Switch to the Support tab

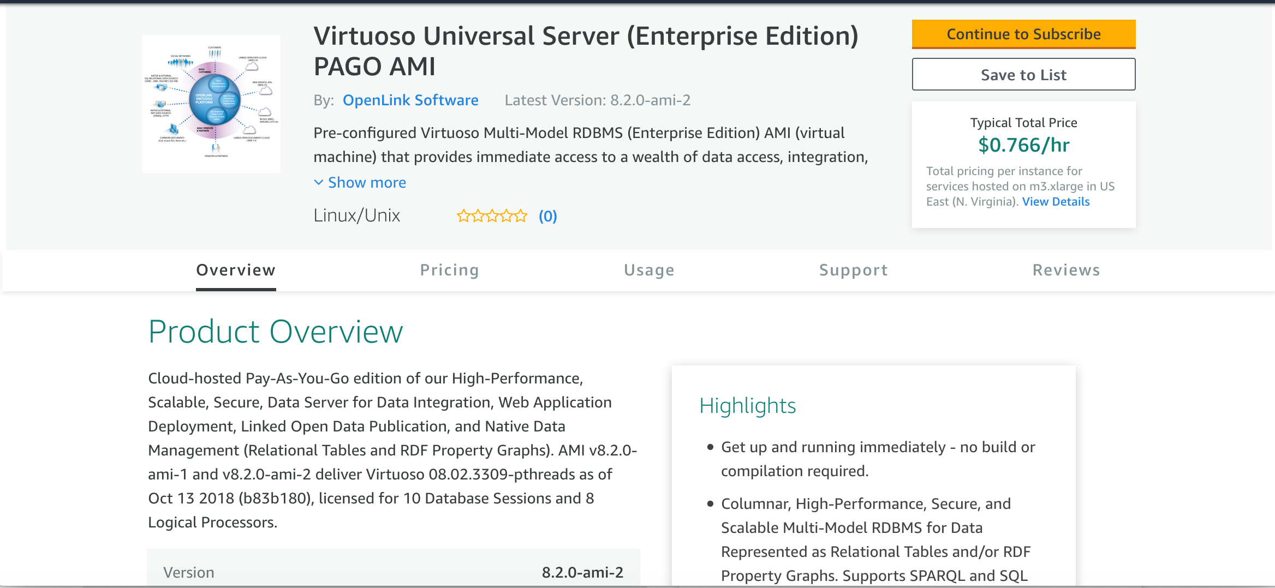[853, 270]
